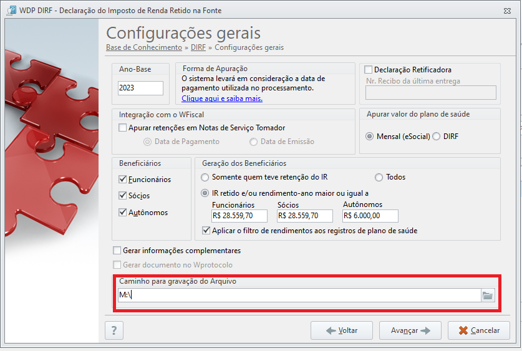The width and height of the screenshot is (522, 351).
Task: Click the Ano-Base field showing 2023
Action: pos(140,88)
